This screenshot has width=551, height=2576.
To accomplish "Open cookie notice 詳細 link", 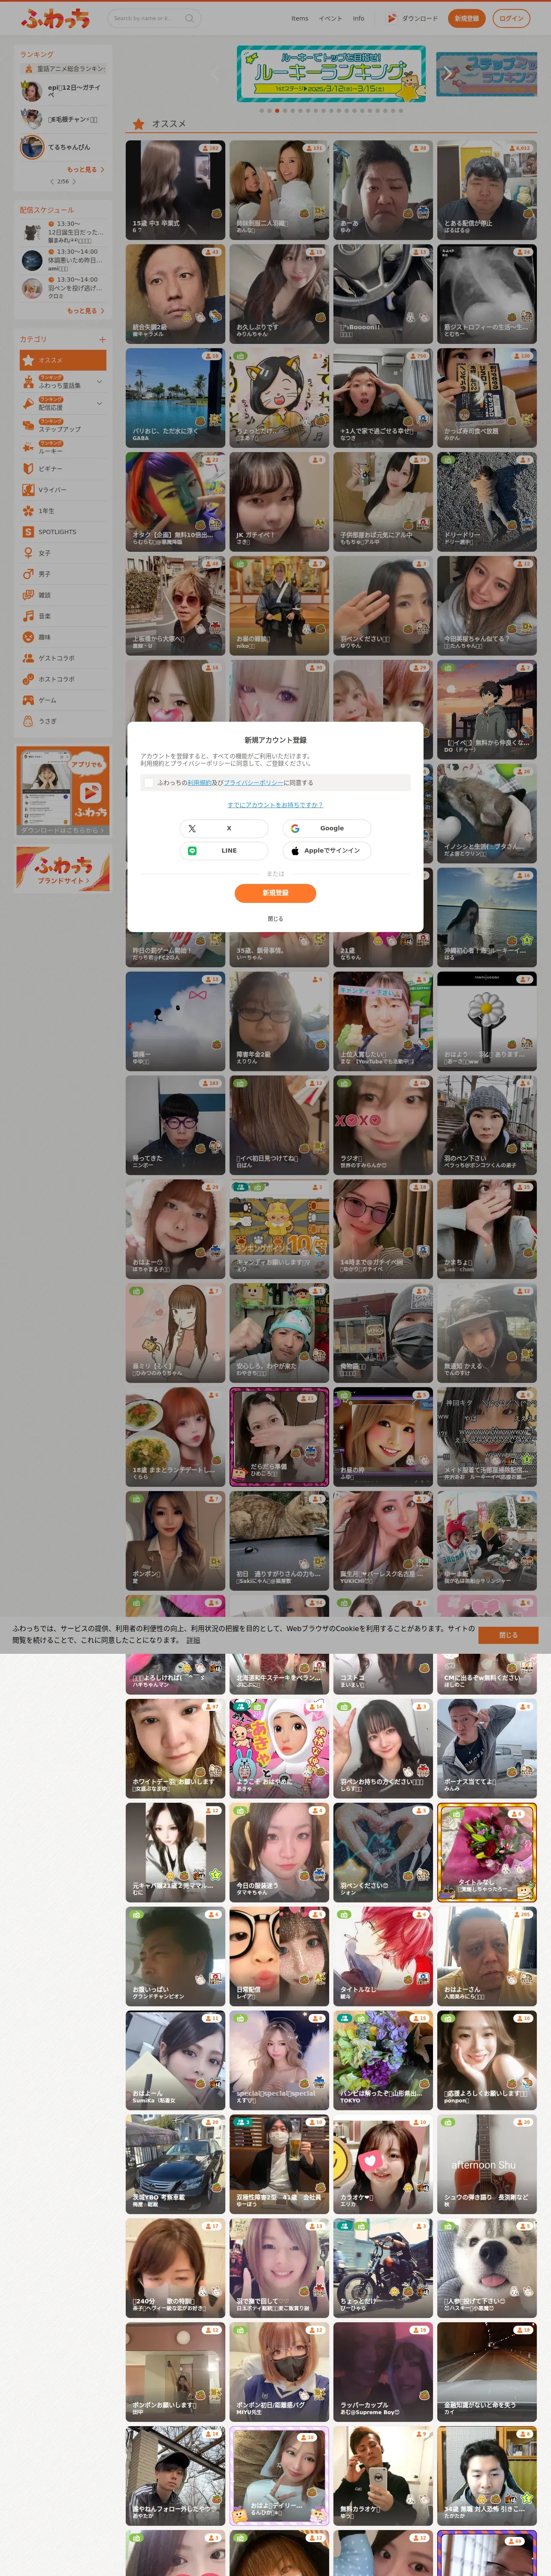I will point(193,1641).
